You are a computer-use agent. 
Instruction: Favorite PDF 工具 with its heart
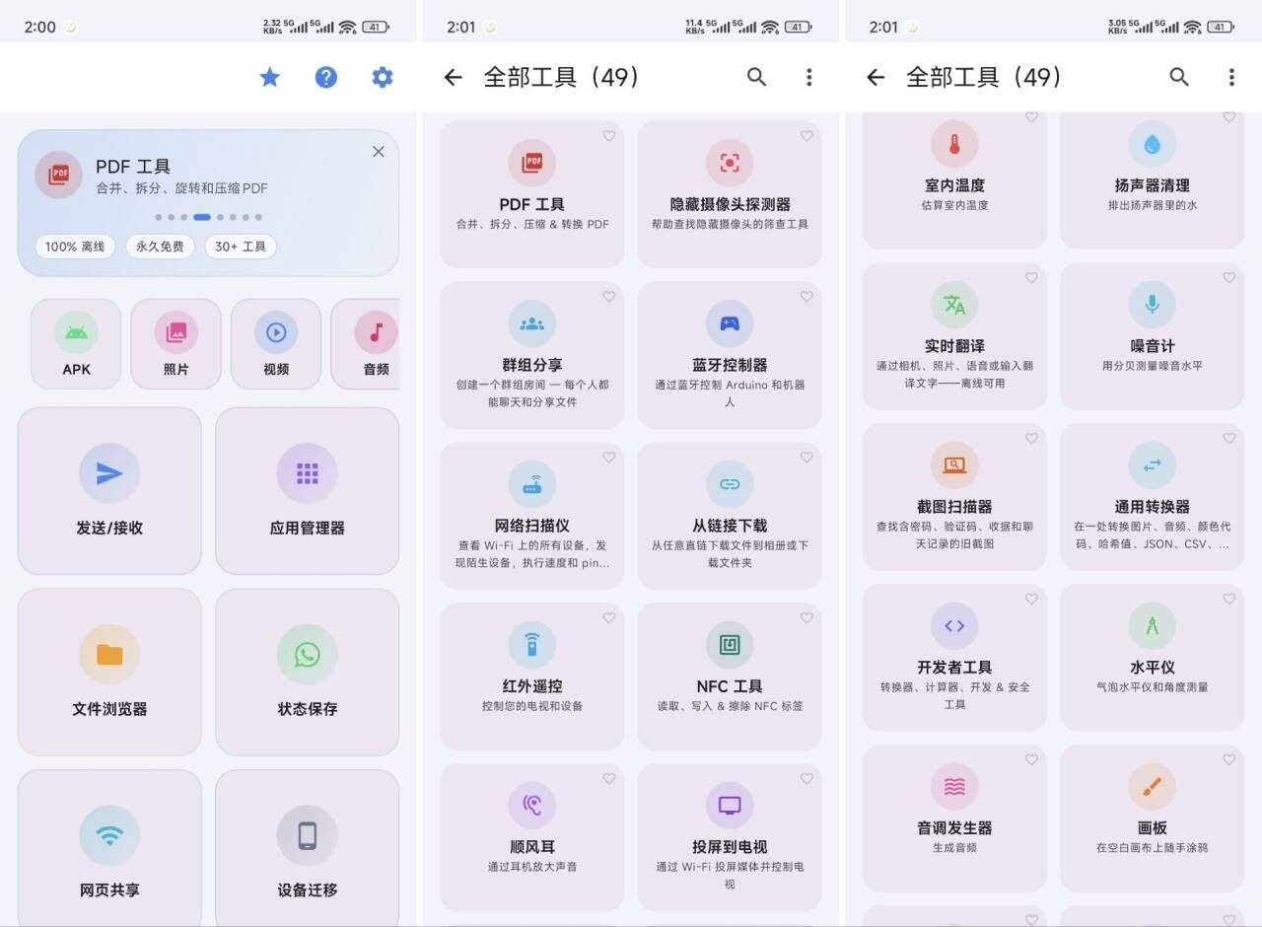pyautogui.click(x=609, y=136)
